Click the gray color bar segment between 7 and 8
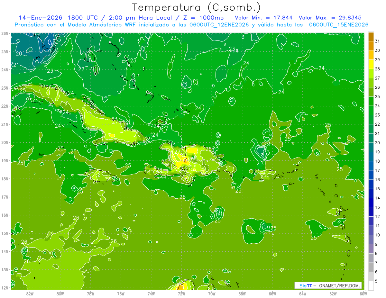Screen dimensions: 386x298 (x=371, y=258)
